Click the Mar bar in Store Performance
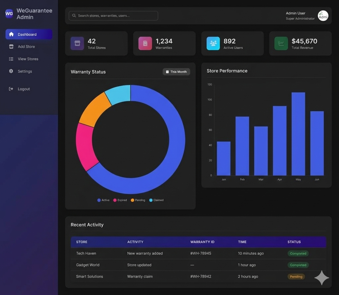The width and height of the screenshot is (339, 295). tap(261, 151)
